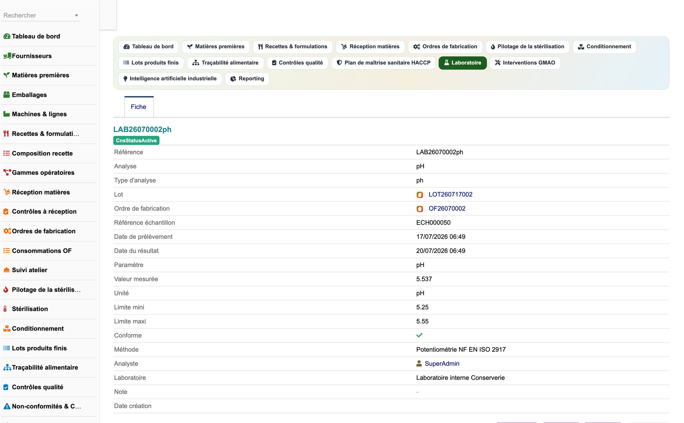The height and width of the screenshot is (423, 684).
Task: Open Matières premières in the top menu
Action: click(215, 47)
